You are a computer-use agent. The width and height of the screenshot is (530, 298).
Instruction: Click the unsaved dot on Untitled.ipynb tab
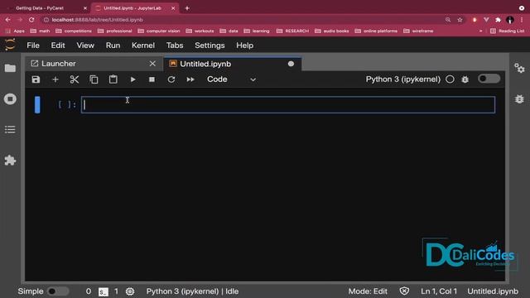click(x=291, y=64)
